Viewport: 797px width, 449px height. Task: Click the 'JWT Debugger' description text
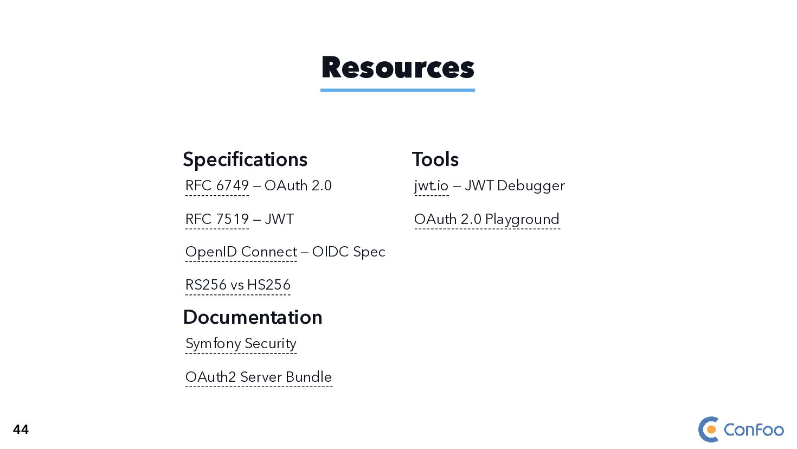coord(515,186)
